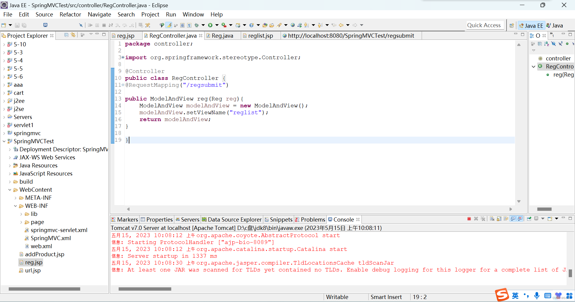
Task: Click the Save All toolbar icon
Action: [24, 25]
